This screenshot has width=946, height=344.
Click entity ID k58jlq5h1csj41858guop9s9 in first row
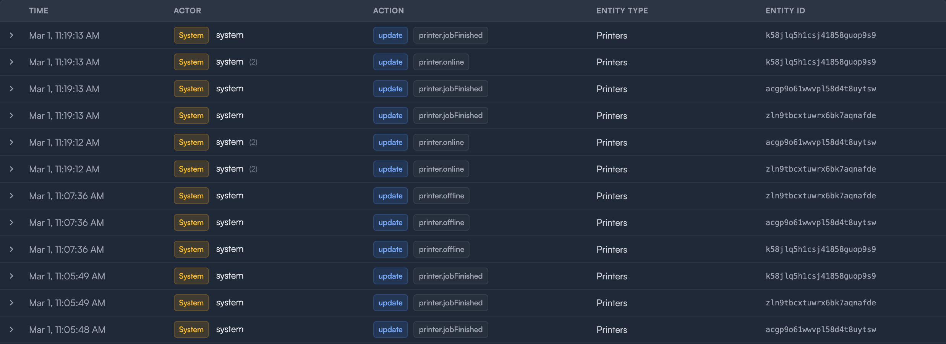[821, 35]
